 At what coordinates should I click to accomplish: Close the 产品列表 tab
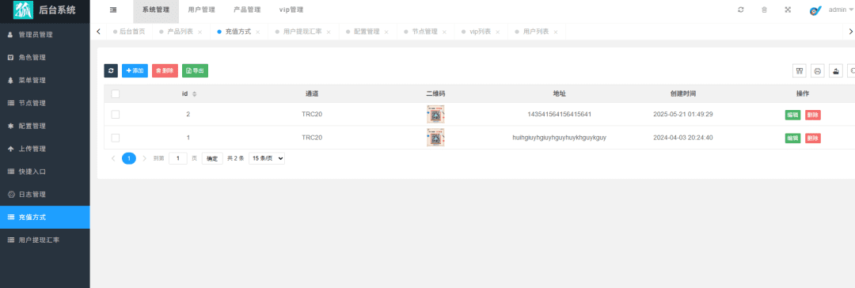[x=200, y=32]
